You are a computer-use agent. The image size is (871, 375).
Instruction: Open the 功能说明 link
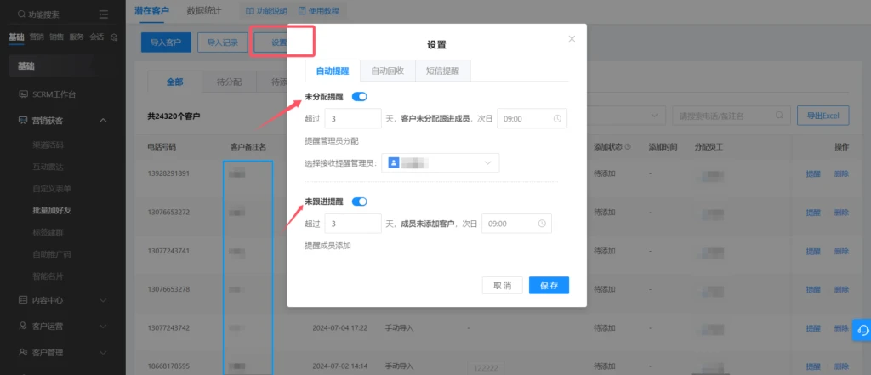(271, 10)
